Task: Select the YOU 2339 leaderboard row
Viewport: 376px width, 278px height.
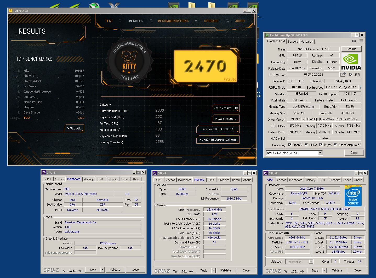Action: pyautogui.click(x=47, y=118)
